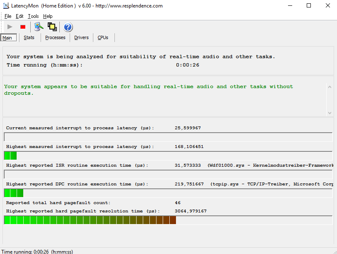The width and height of the screenshot is (337, 254).
Task: Start monitoring with the play button
Action: (10, 27)
